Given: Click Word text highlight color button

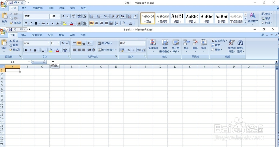Looking at the screenshot, I should coord(65,23).
